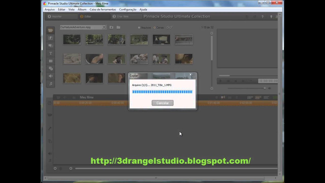
Task: Select the title overlay track icon
Action: point(50,141)
